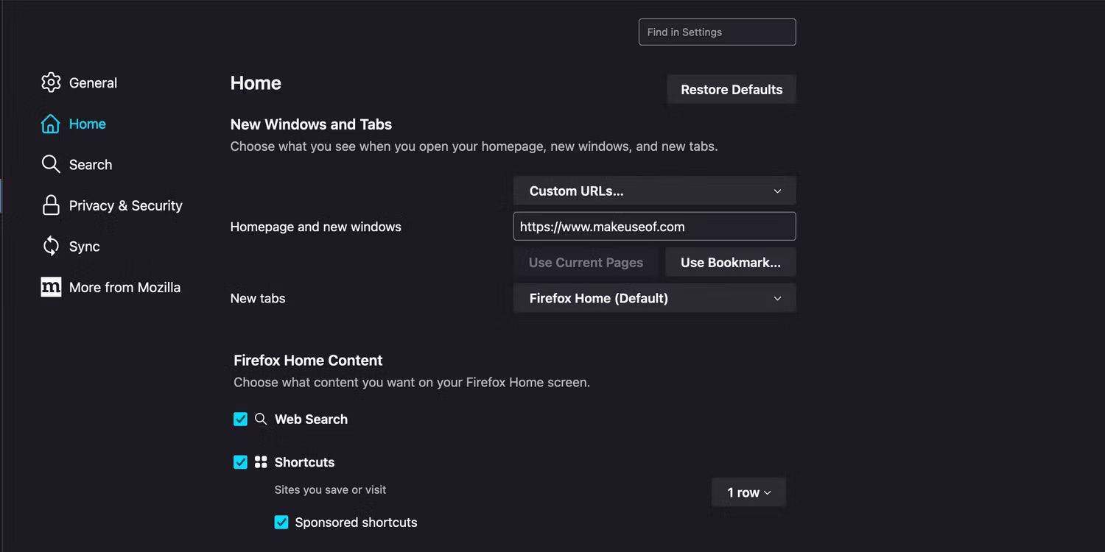Click the More from Mozilla logo icon

[51, 287]
